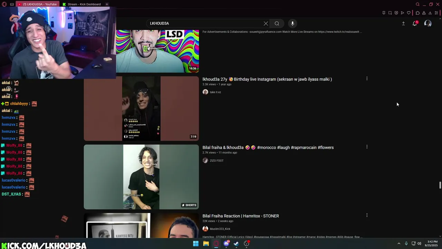Open the volume icon in the system tray
This screenshot has height=249, width=442.
click(x=419, y=243)
